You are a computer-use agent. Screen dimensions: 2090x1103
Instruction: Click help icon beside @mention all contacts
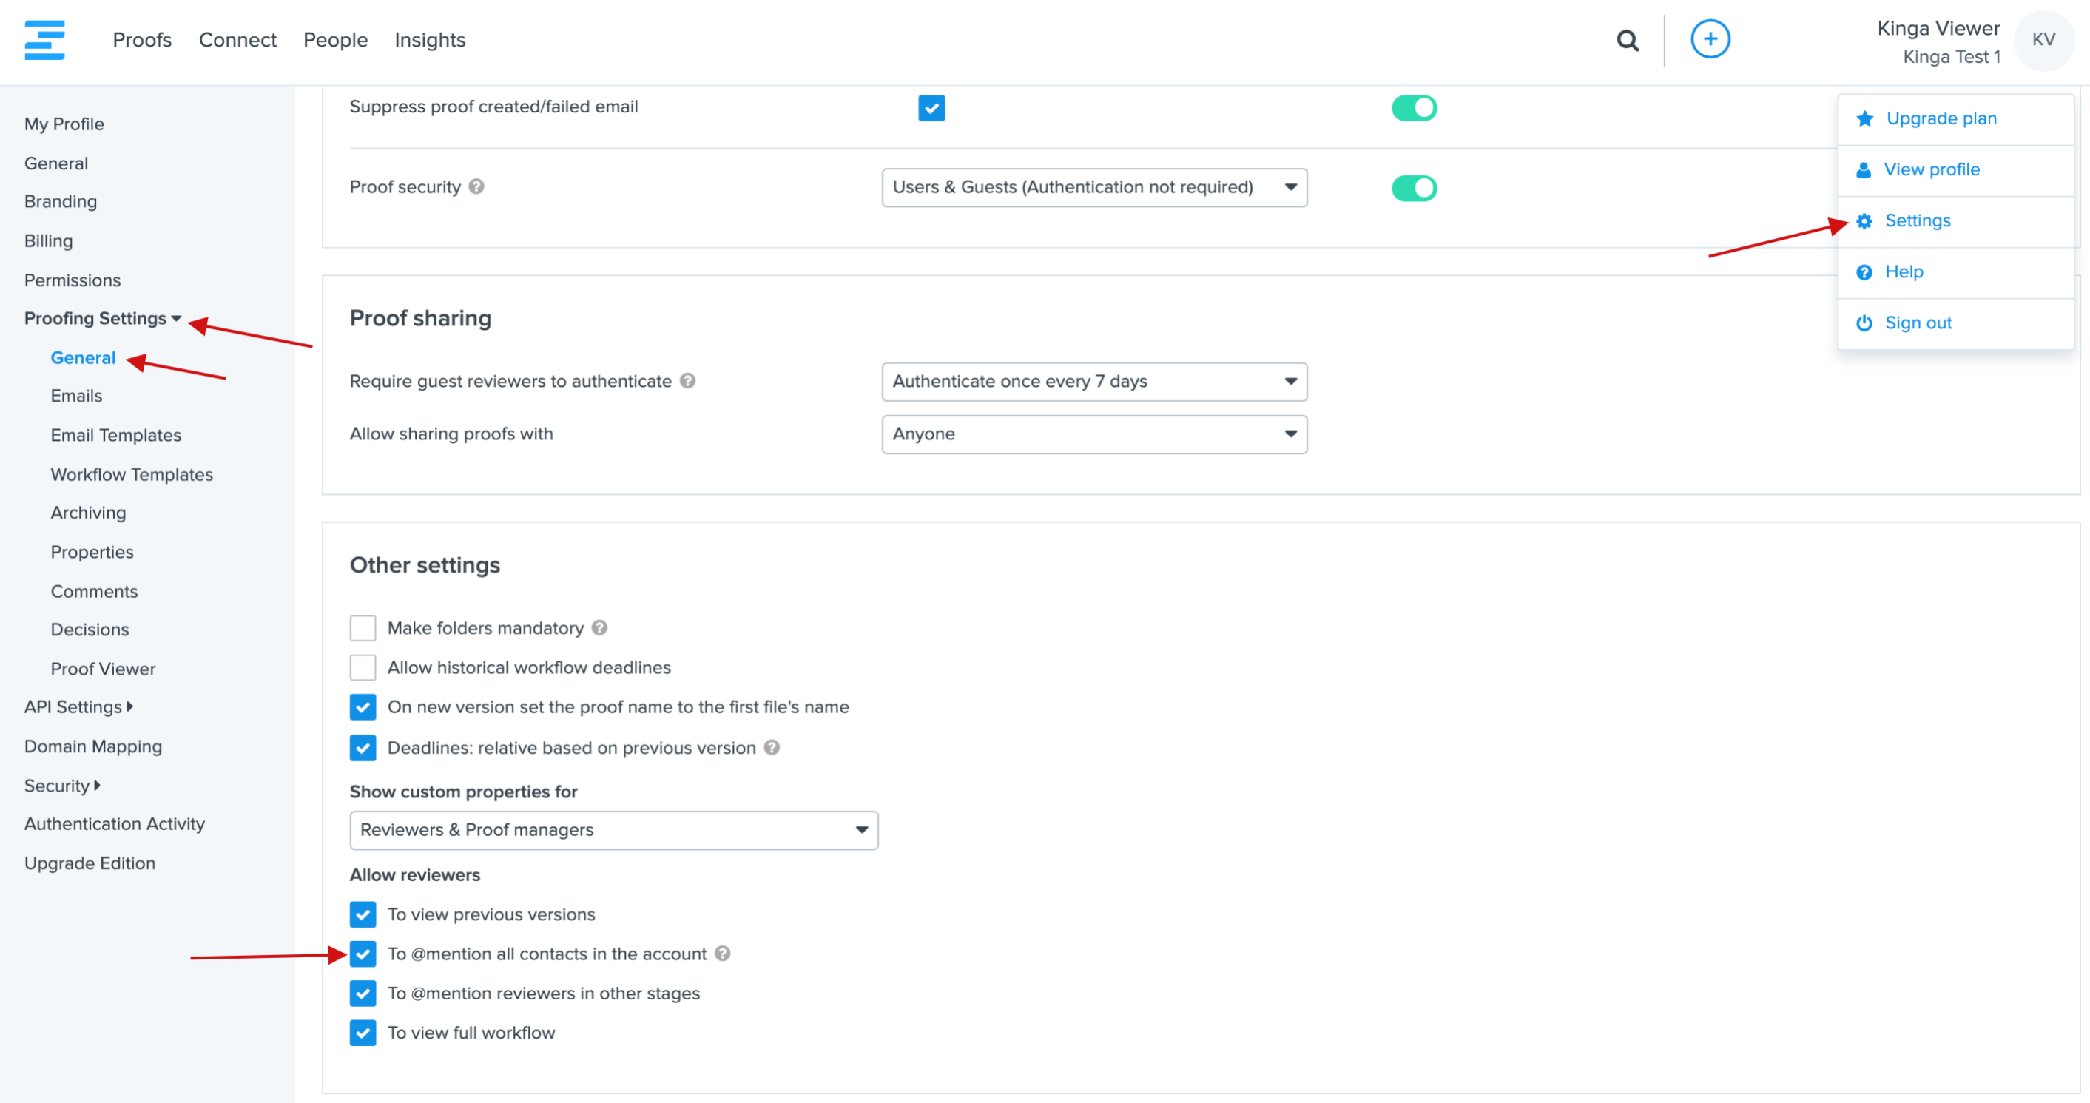[x=722, y=954]
